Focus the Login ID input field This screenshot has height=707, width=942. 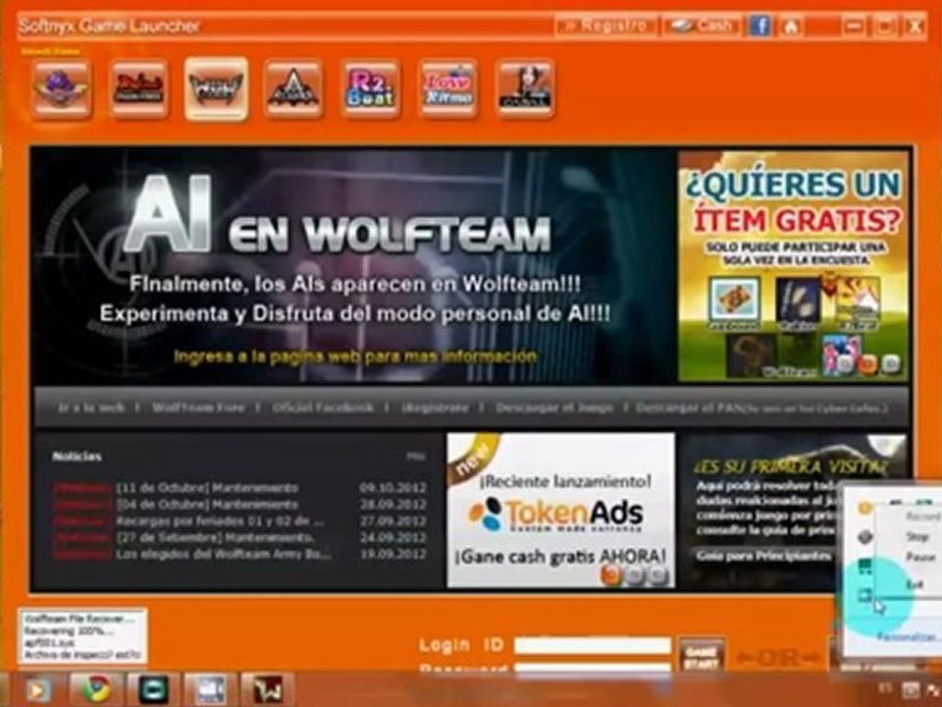(x=593, y=646)
